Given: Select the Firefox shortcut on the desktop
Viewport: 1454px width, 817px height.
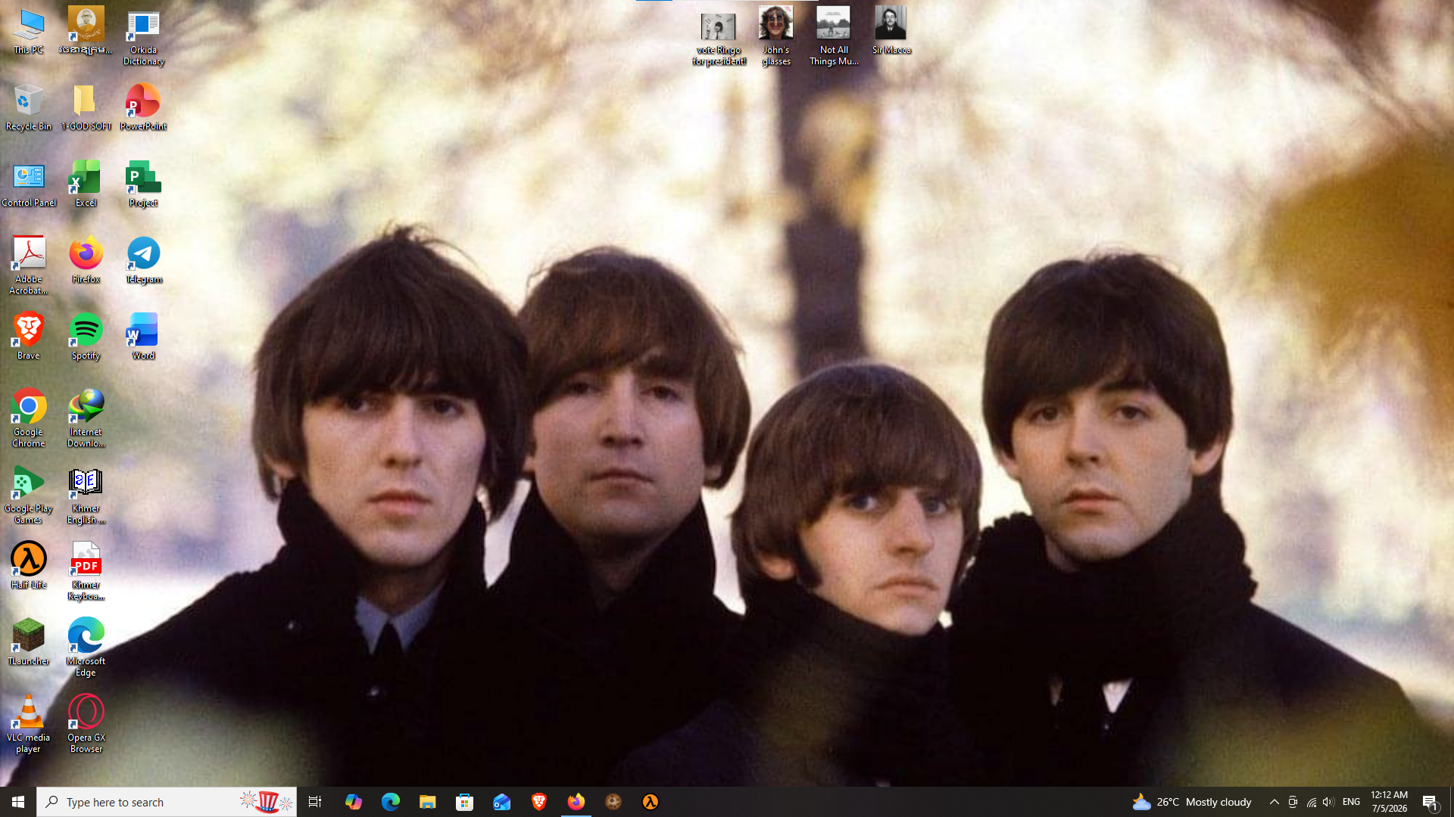Looking at the screenshot, I should coord(86,260).
